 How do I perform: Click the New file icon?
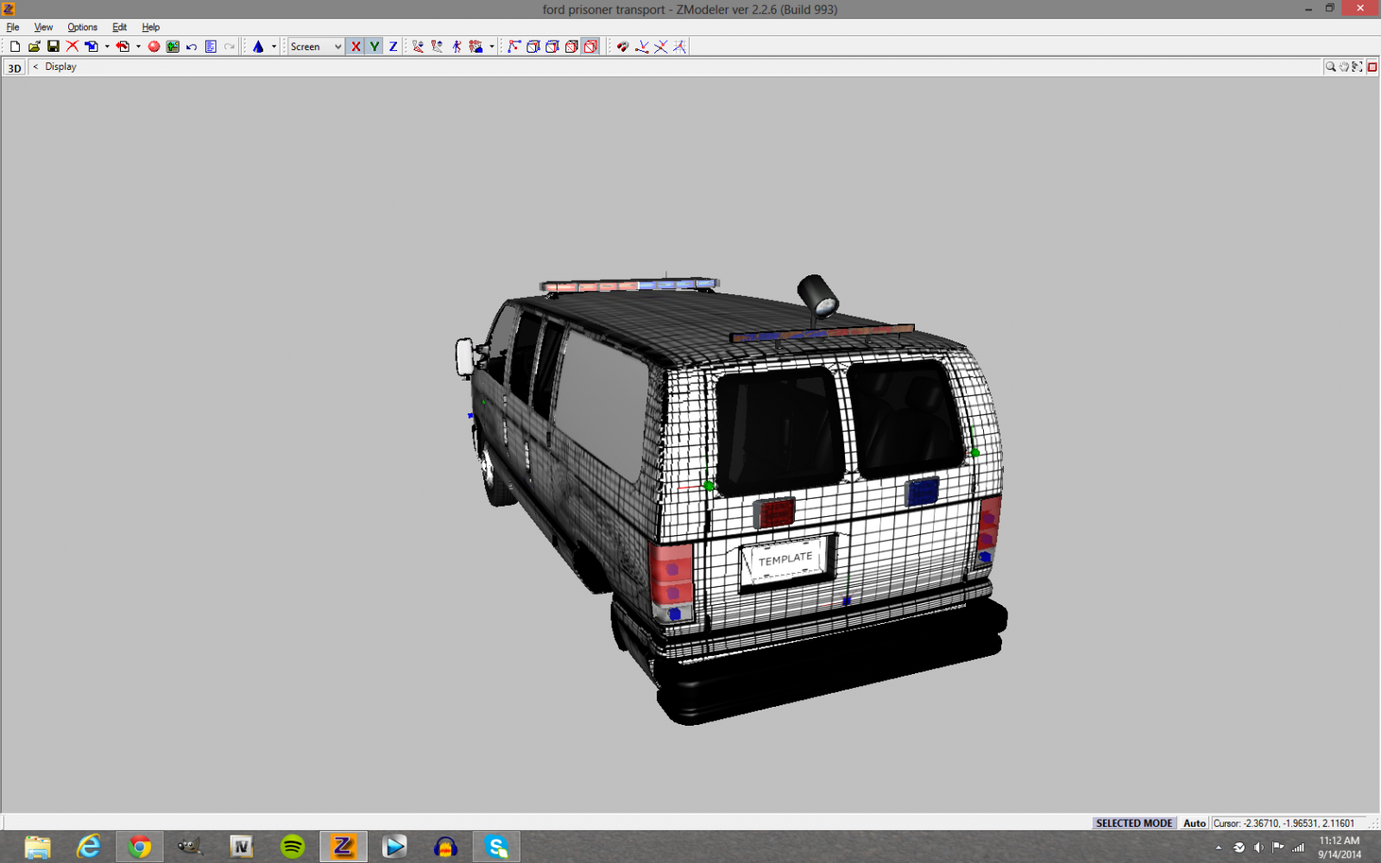coord(15,47)
